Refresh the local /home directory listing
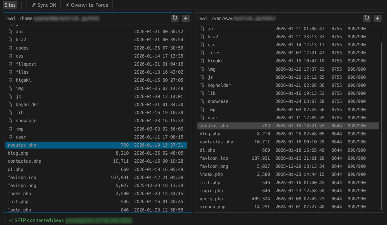The height and width of the screenshot is (225, 387). 175,18
